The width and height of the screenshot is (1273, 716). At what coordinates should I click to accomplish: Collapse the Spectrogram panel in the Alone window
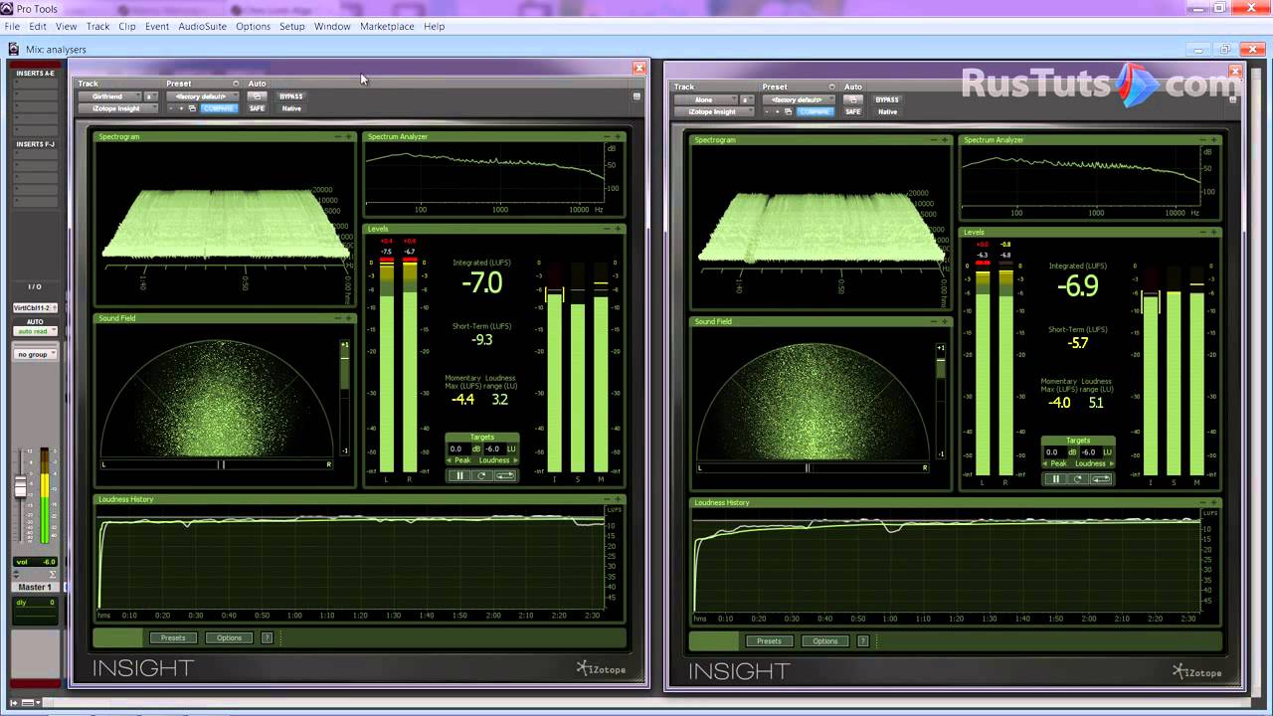coord(935,140)
